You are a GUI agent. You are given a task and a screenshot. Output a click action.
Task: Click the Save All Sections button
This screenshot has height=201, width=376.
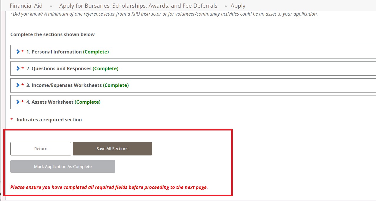[112, 149]
